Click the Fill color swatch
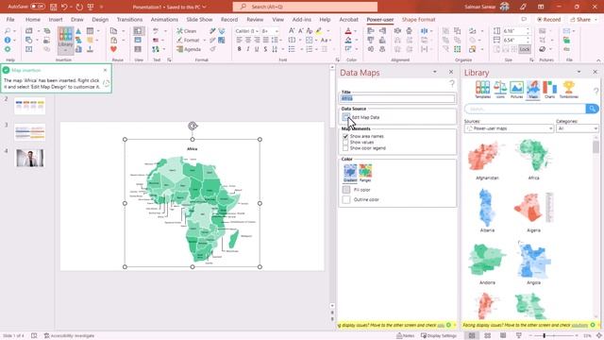Image resolution: width=604 pixels, height=340 pixels. tap(346, 190)
